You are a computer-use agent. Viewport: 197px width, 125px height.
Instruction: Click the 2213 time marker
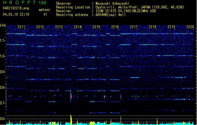(x=59, y=27)
